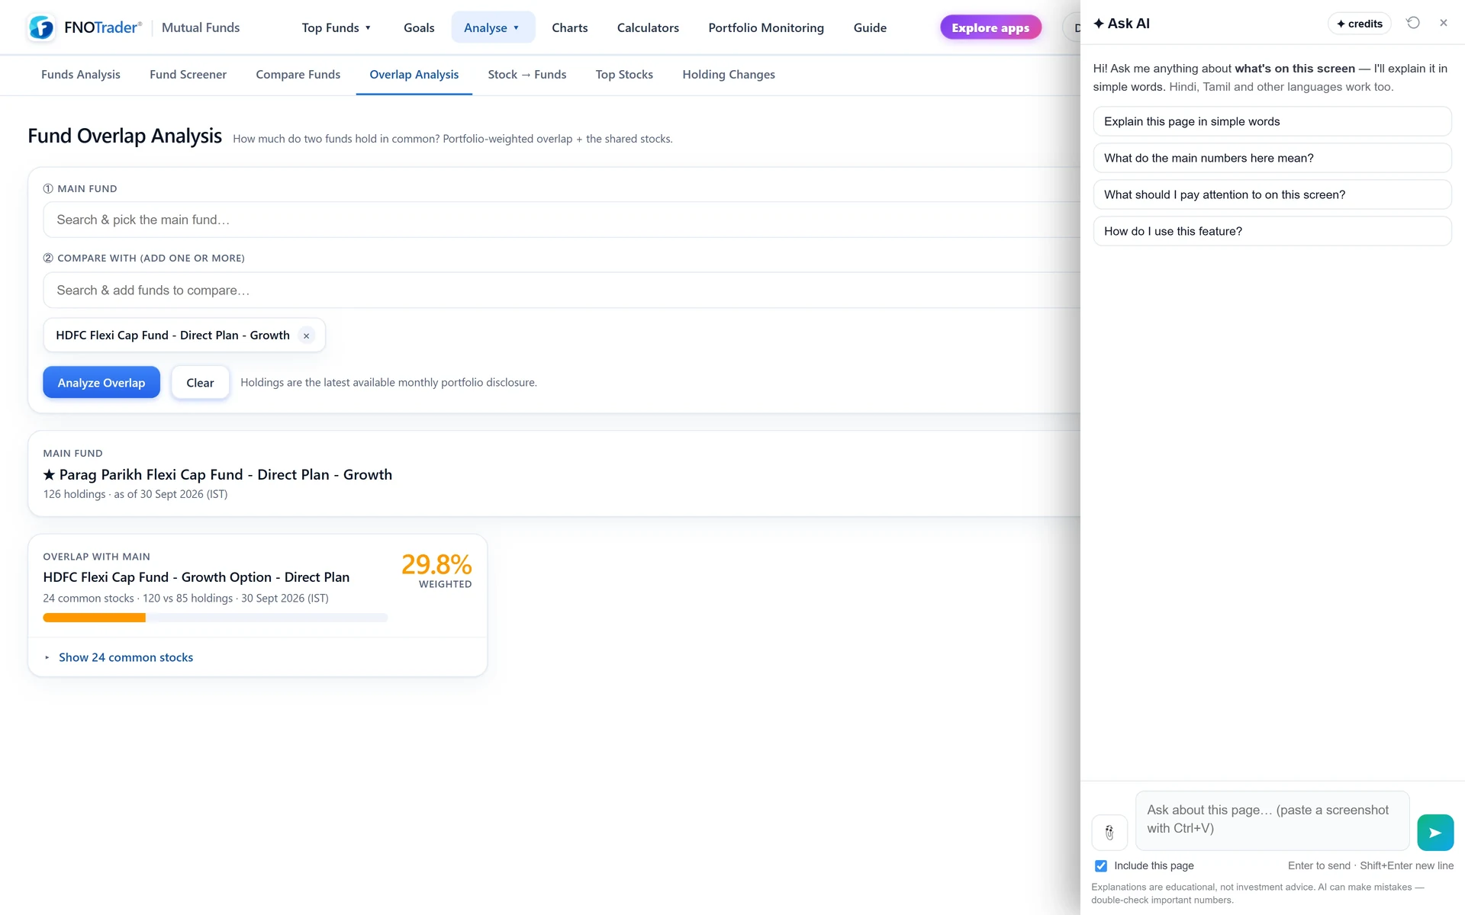Focus the compare funds search field
This screenshot has height=915, width=1465.
click(562, 291)
